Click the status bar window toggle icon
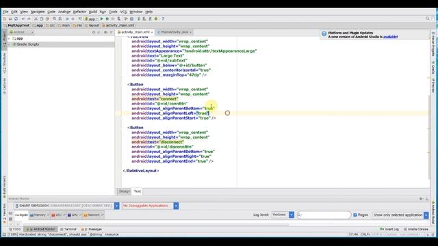438x246 pixels. click(4, 234)
